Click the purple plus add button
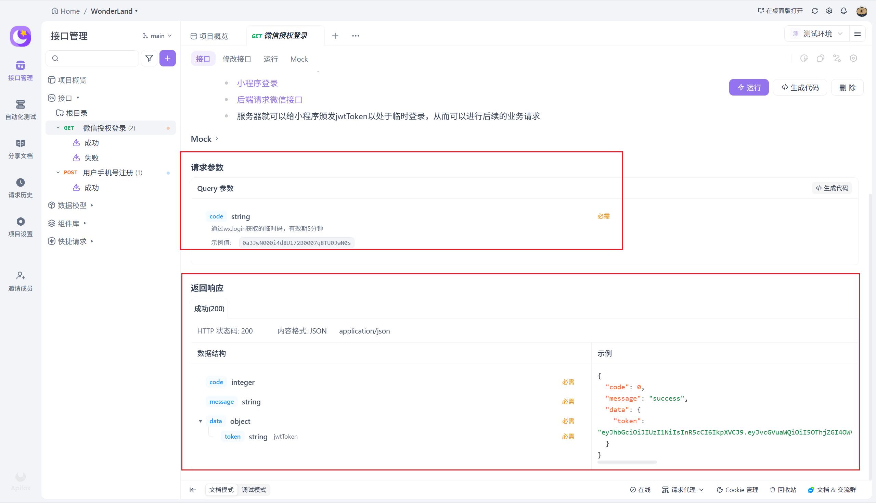 [x=167, y=59]
